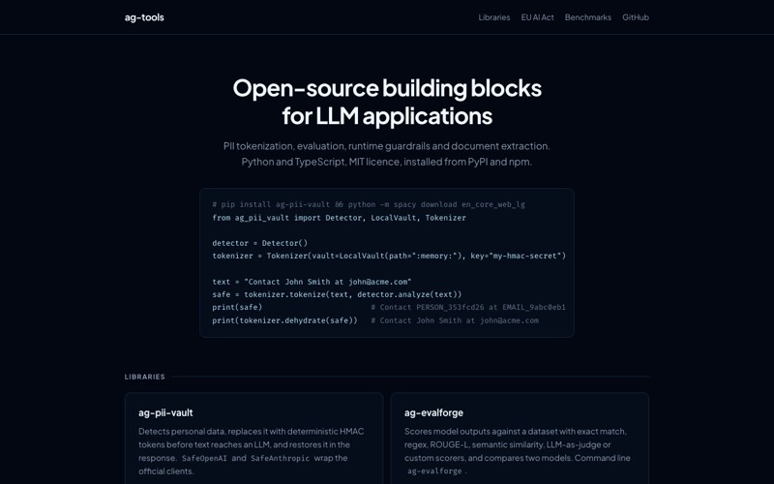Viewport: 774px width, 484px height.
Task: Click the Tokenizer LocalVault code line
Action: tap(389, 256)
